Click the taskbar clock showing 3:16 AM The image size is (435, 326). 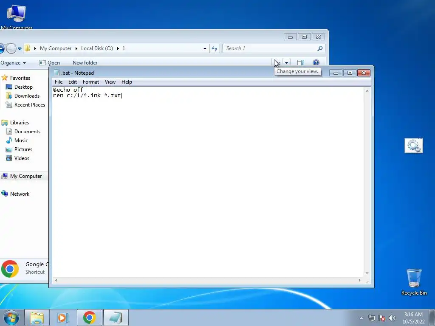[x=413, y=318]
